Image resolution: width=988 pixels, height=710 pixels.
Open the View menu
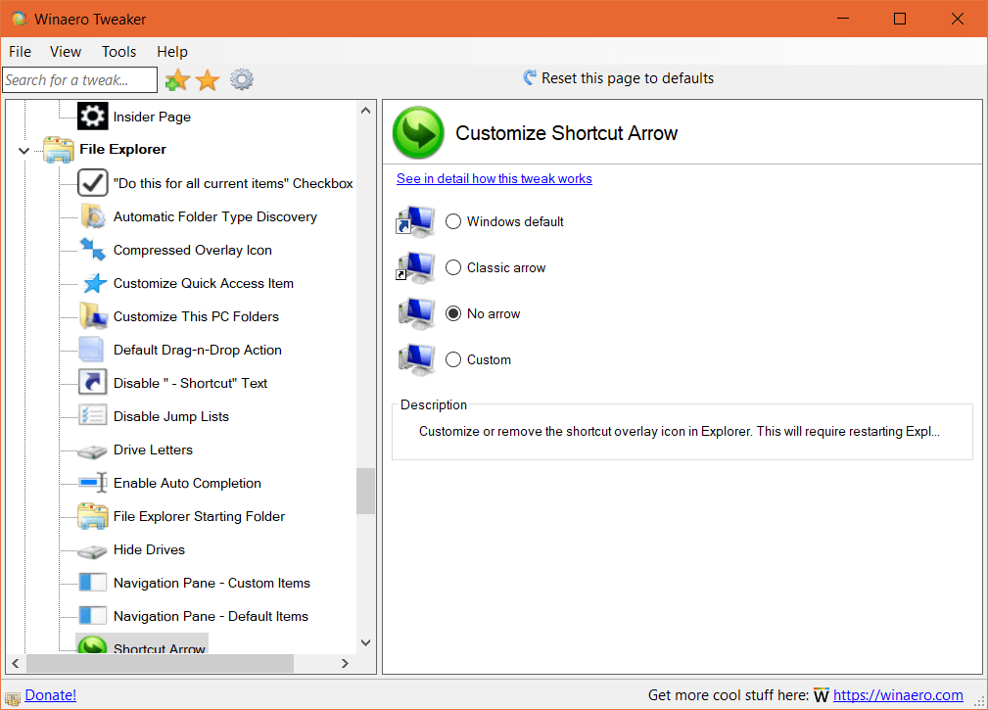pyautogui.click(x=66, y=52)
